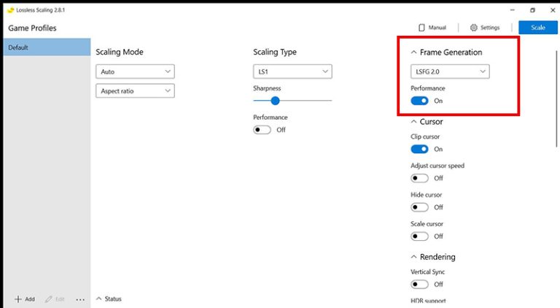Open the LS1 Scaling Type dropdown

pos(292,72)
